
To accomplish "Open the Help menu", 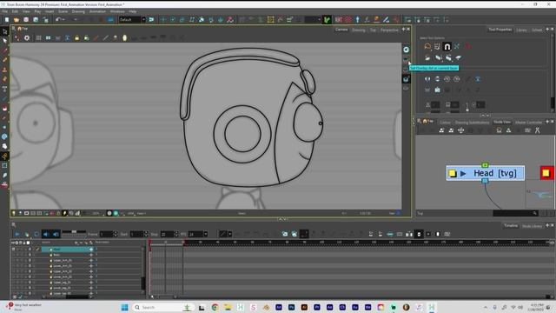I will coord(133,11).
